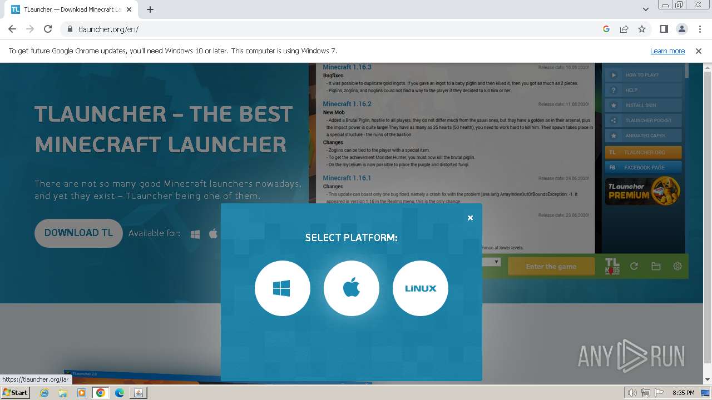Click the Minecraft 1.16.1 heading
The width and height of the screenshot is (712, 400).
coord(347,178)
